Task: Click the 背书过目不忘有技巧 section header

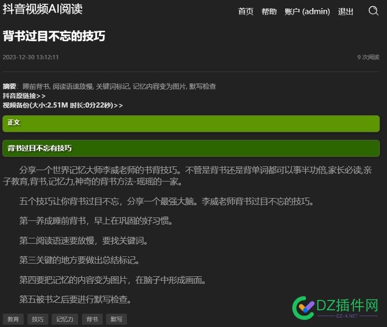Action: (191, 148)
